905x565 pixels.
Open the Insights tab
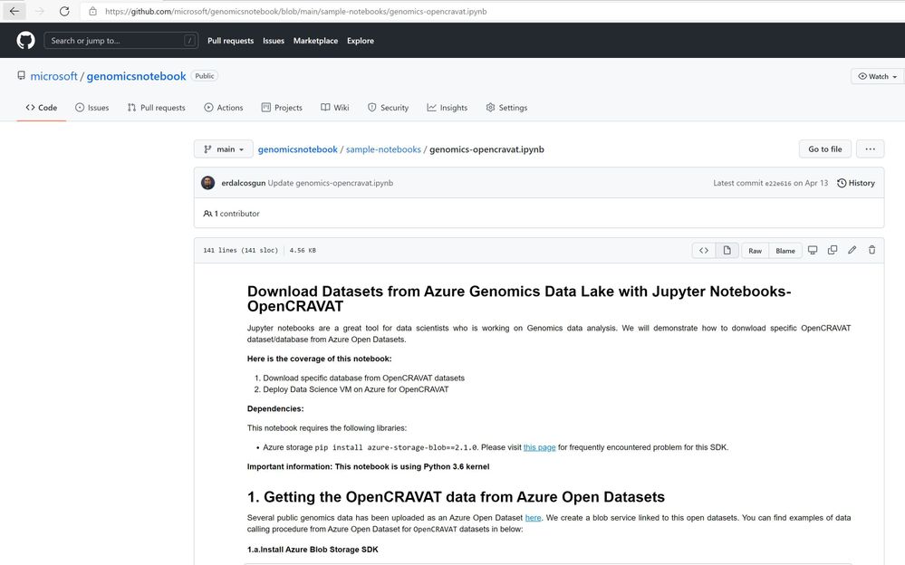[448, 108]
